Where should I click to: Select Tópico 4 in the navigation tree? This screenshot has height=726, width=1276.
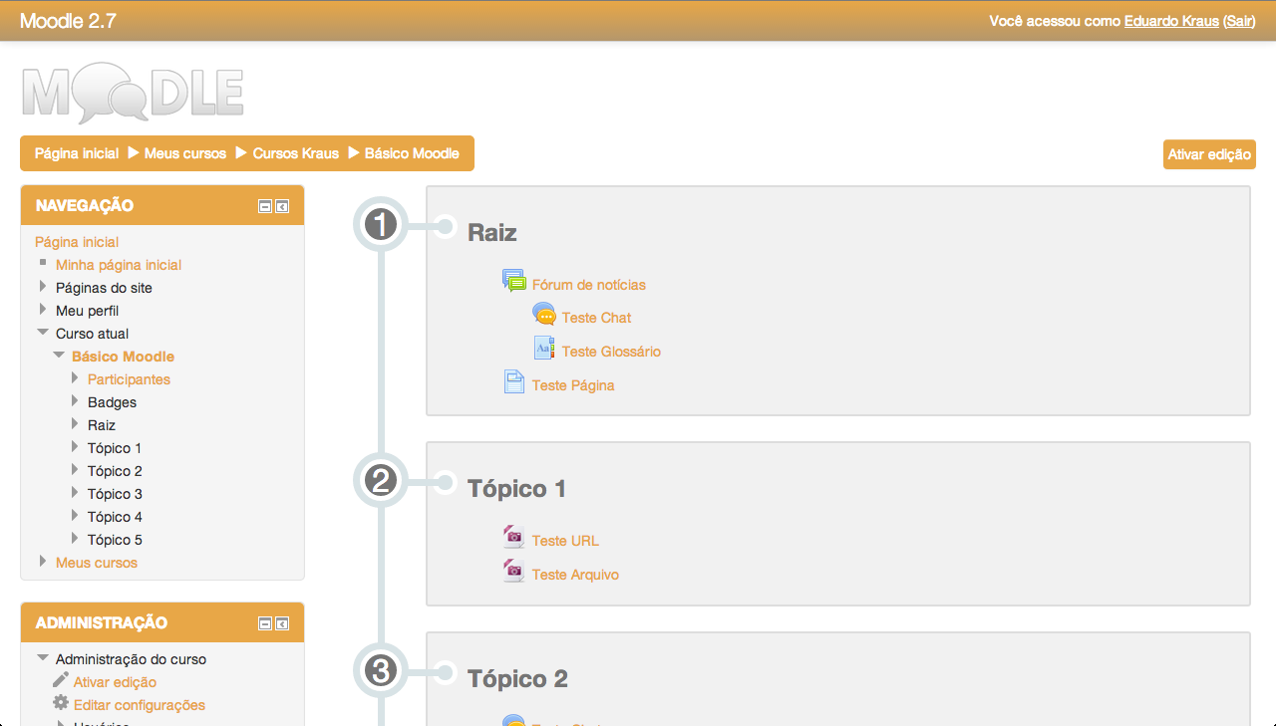pyautogui.click(x=115, y=517)
